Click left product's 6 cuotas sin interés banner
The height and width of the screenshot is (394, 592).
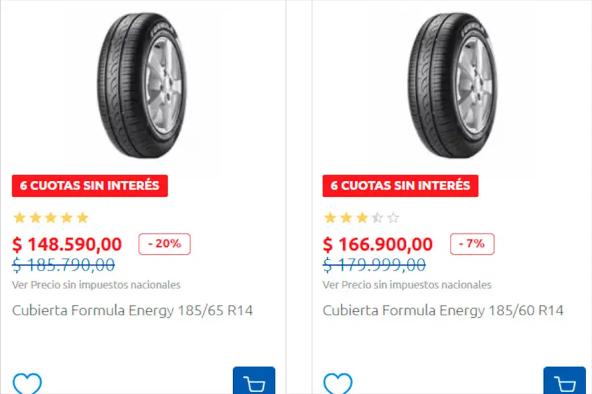(x=89, y=185)
